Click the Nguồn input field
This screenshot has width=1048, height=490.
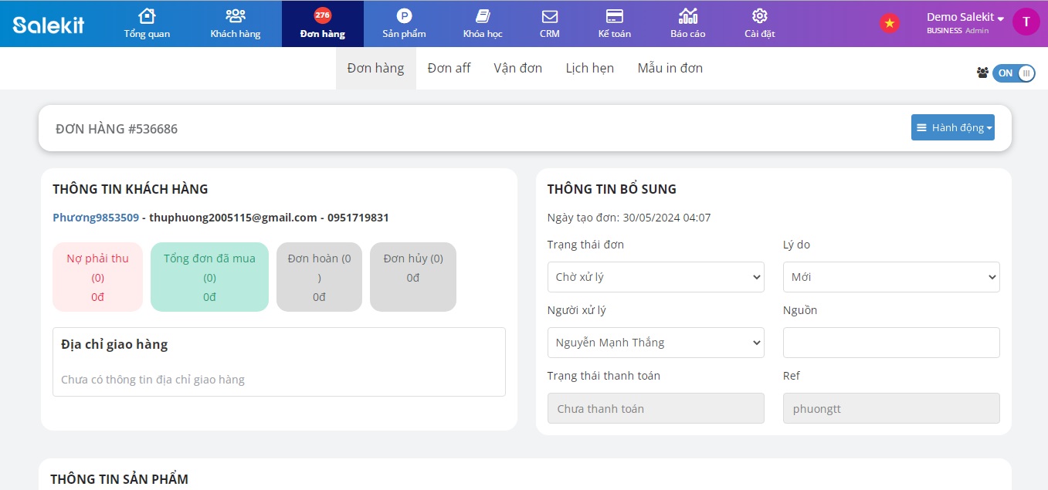890,343
